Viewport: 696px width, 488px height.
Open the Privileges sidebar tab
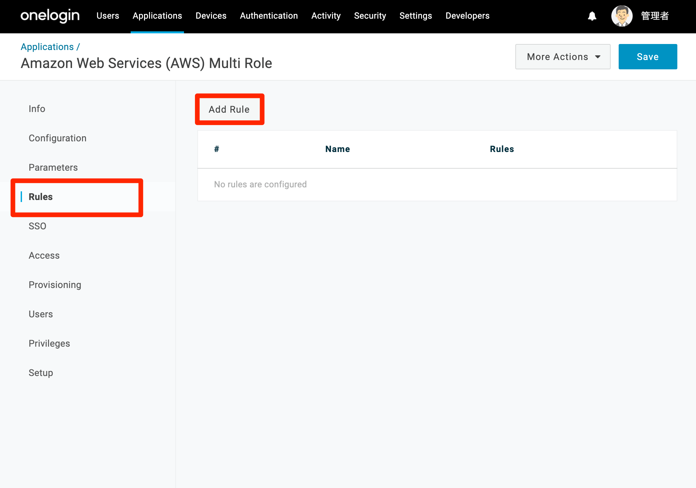coord(49,343)
